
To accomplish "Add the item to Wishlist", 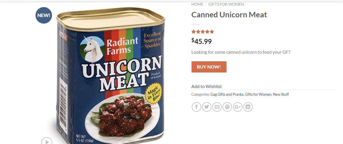I will pos(207,86).
